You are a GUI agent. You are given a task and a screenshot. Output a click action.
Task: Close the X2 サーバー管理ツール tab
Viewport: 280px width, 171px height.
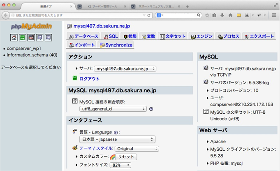tap(125, 7)
